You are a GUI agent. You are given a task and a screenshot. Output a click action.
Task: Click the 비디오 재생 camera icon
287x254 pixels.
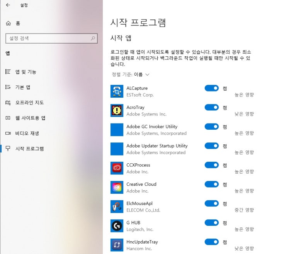[8, 133]
